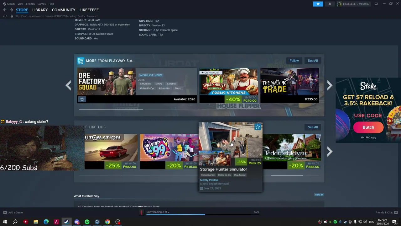Toggle wishlist star on Ore Factory Squad

click(82, 99)
